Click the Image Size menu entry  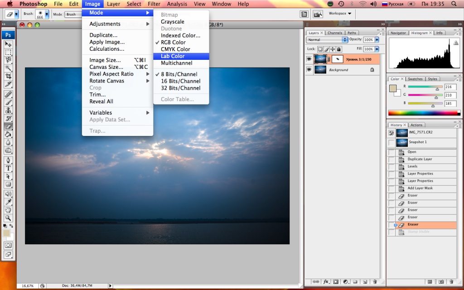(x=105, y=60)
